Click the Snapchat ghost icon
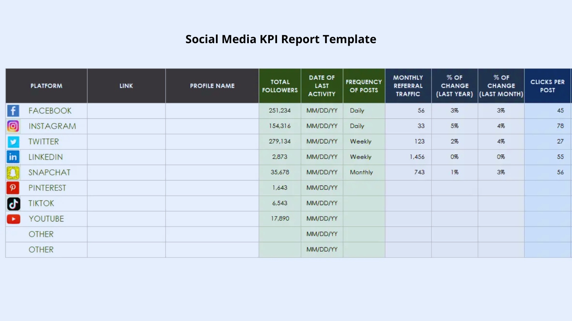Viewport: 572px width, 321px height. [x=13, y=173]
